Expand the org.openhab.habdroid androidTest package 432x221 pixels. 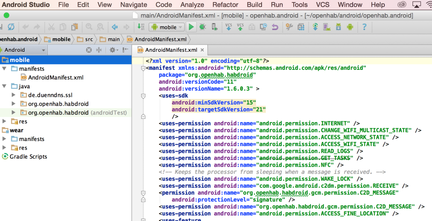(13, 113)
